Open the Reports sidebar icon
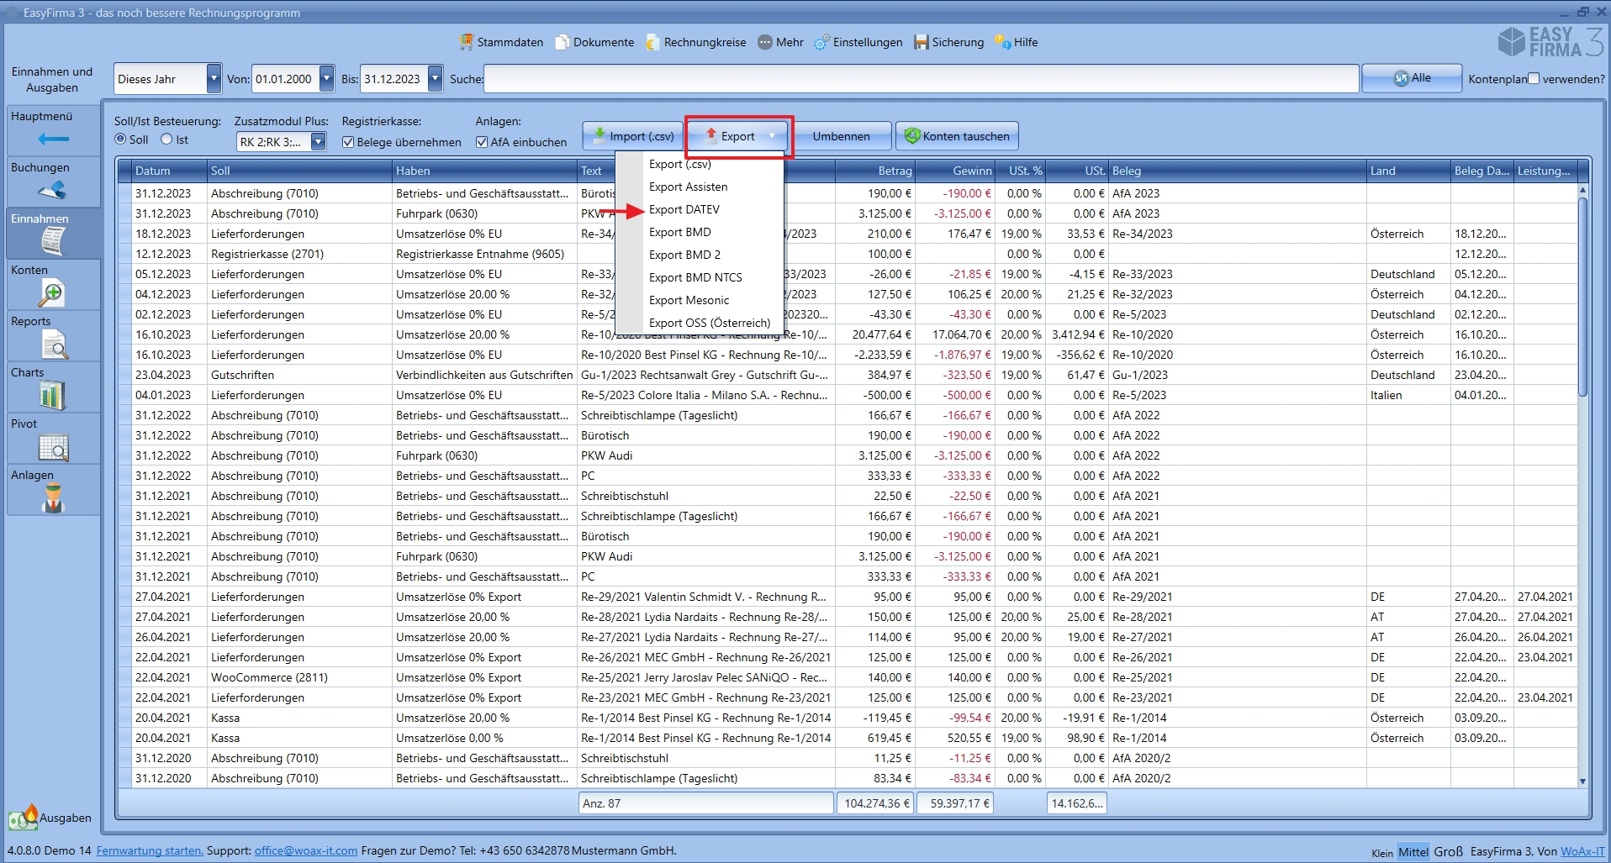The width and height of the screenshot is (1611, 863). (x=54, y=344)
